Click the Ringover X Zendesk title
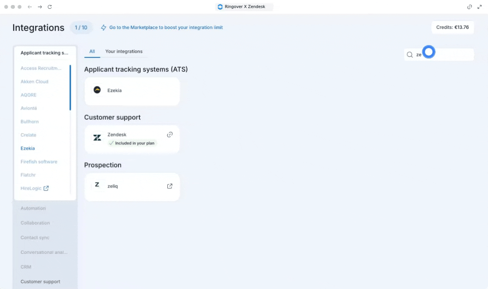The width and height of the screenshot is (488, 289). (245, 7)
